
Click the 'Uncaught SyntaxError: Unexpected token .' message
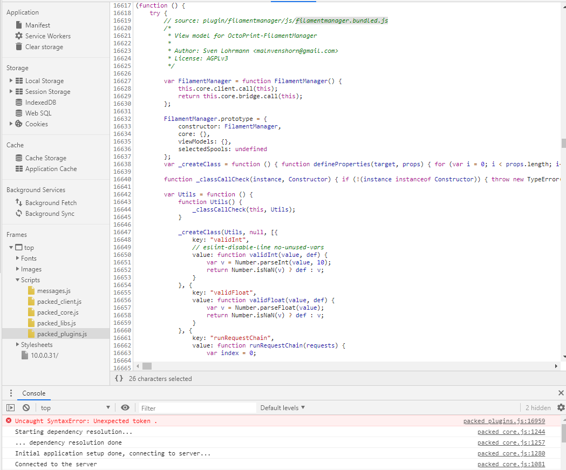pos(86,421)
